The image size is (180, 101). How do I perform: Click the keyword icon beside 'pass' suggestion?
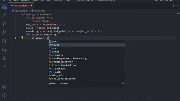50,42
